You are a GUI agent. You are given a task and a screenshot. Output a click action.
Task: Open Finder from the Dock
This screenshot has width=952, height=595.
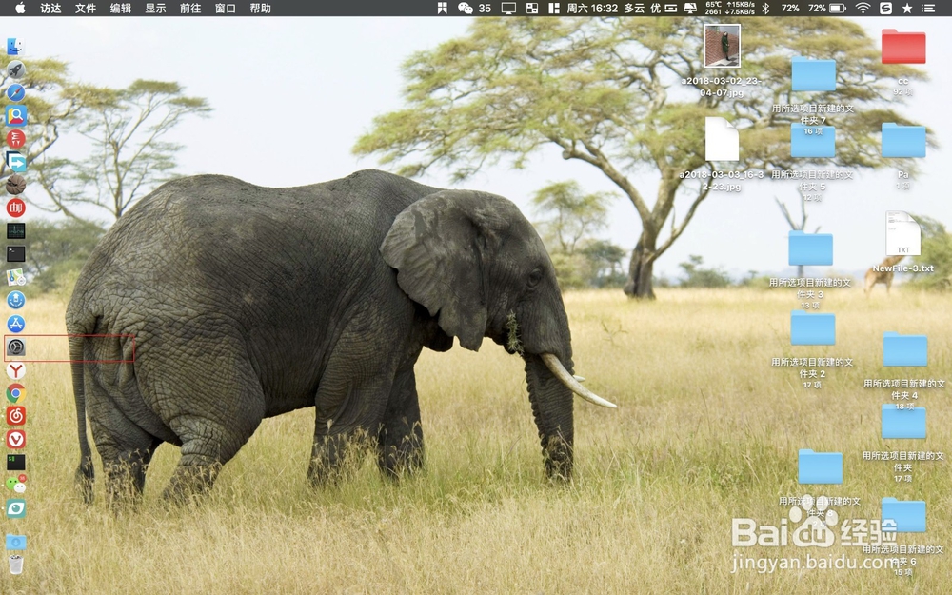click(15, 46)
